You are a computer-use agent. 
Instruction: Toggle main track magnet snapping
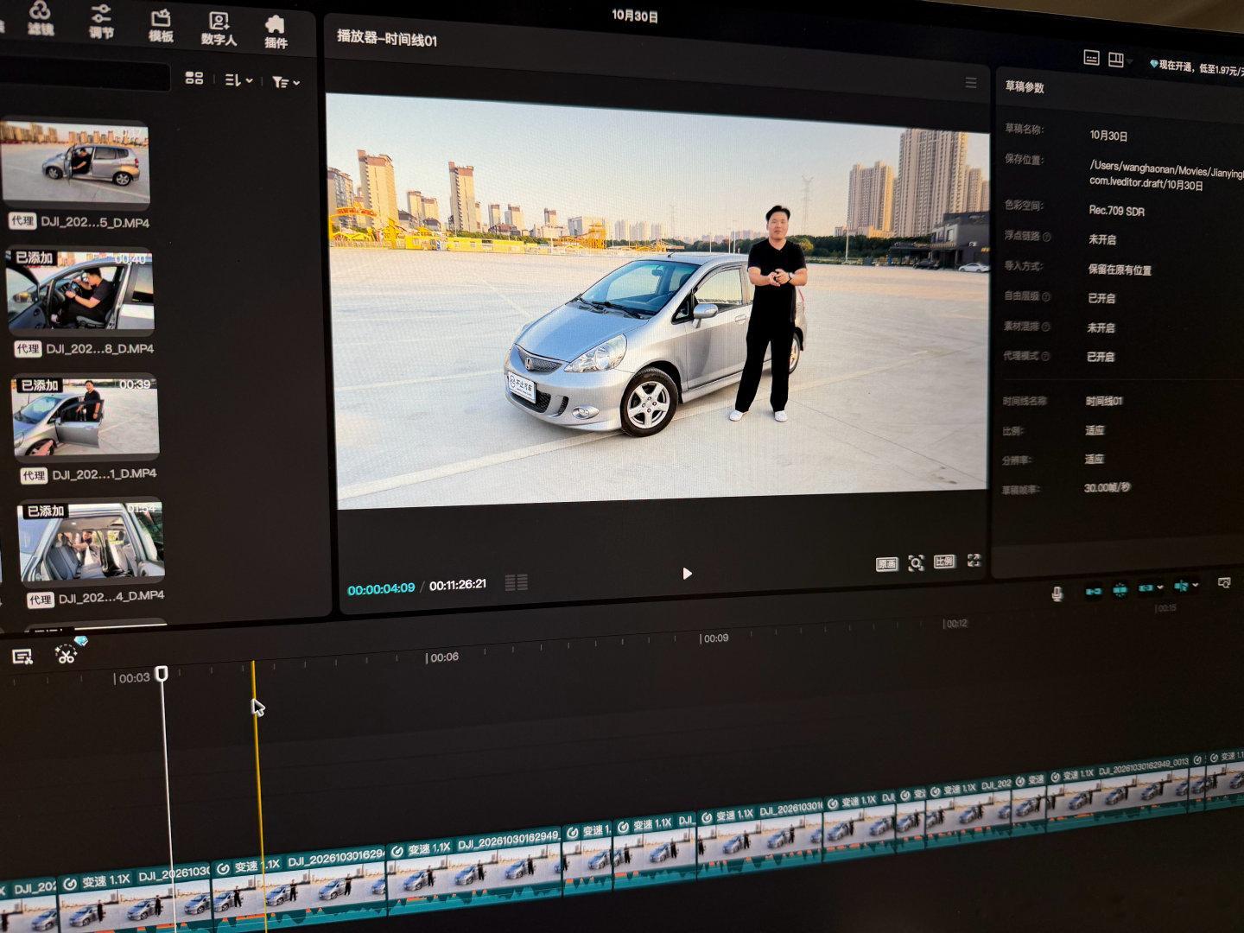1093,592
